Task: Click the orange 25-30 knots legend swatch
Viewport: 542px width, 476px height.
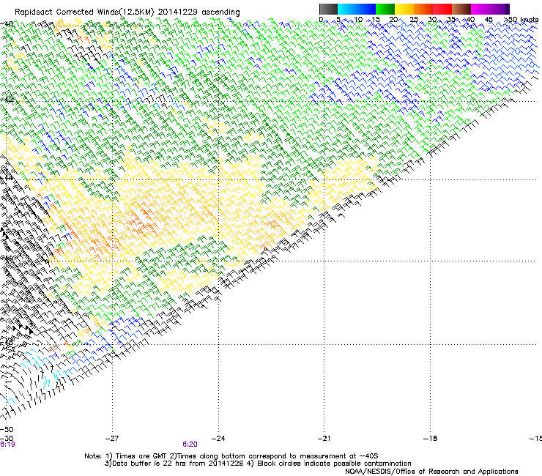Action: 423,9
